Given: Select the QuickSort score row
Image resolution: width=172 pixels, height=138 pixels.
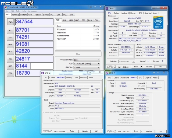Looking at the screenshot, I should (x=78, y=39).
